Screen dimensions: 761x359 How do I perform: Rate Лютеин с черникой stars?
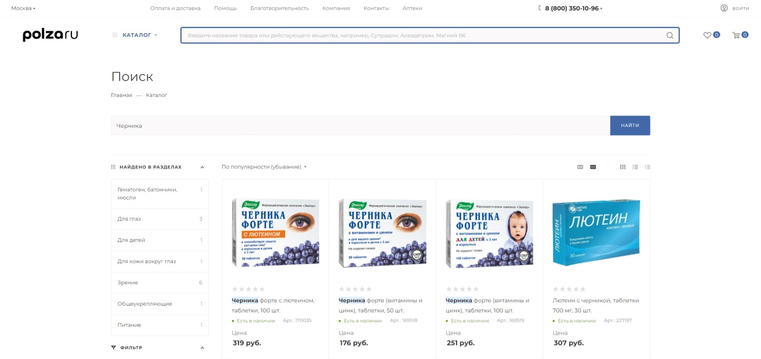point(569,289)
